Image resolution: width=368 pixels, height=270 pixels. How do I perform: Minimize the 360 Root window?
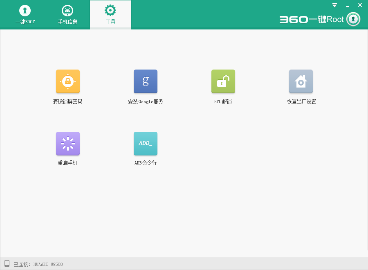(x=348, y=5)
